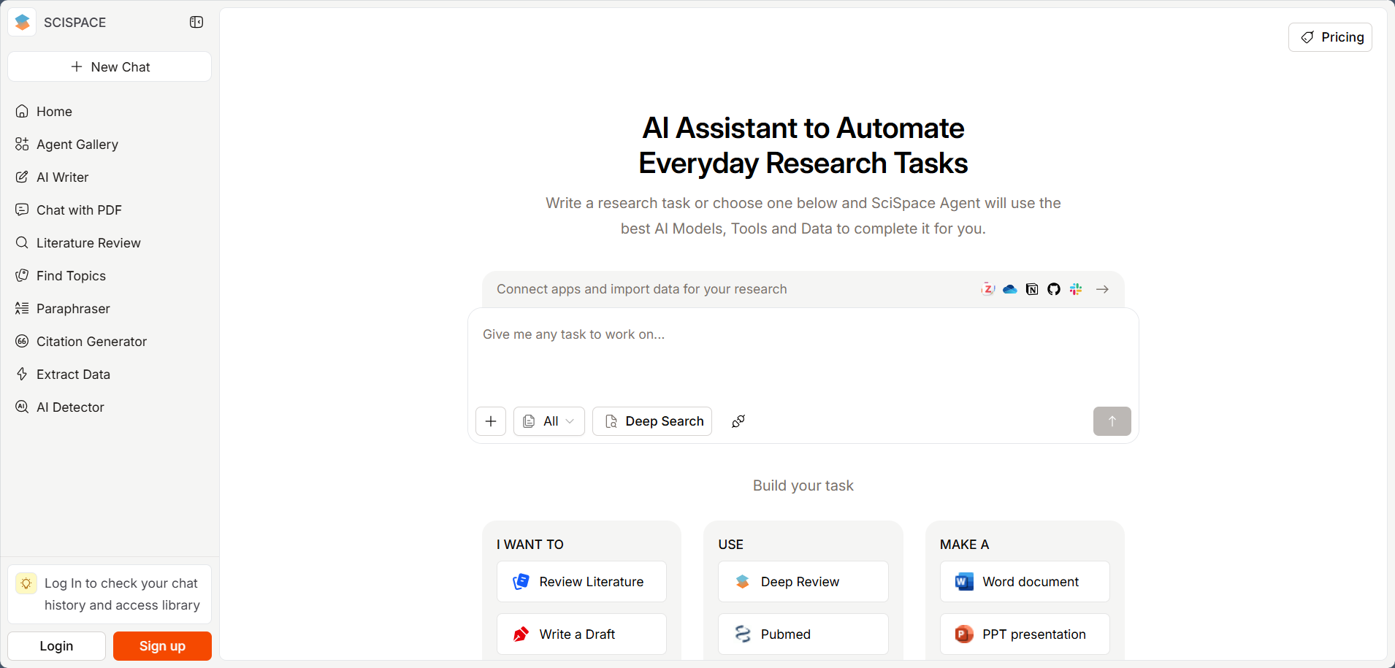Choose Pubmed under USE
This screenshot has height=668, width=1395.
[x=803, y=634]
